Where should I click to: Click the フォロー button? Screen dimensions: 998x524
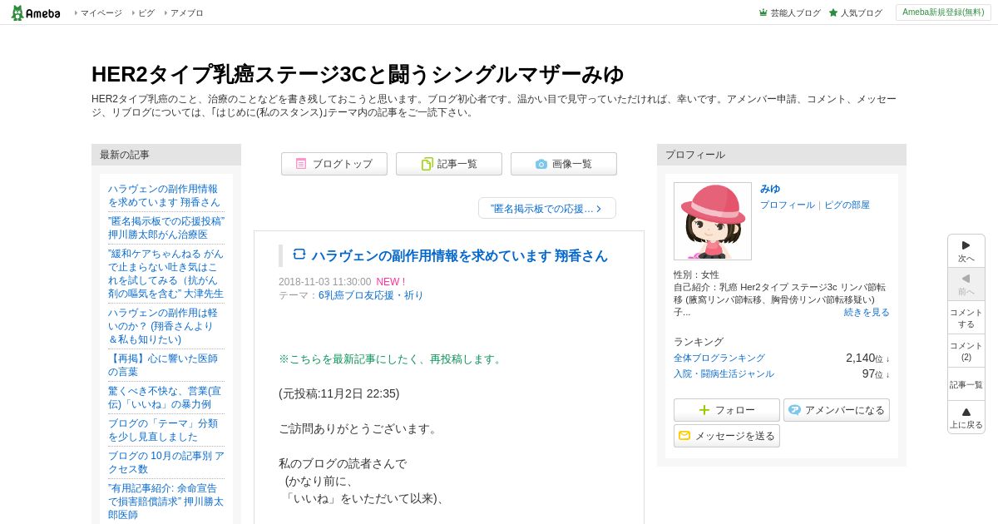[727, 410]
